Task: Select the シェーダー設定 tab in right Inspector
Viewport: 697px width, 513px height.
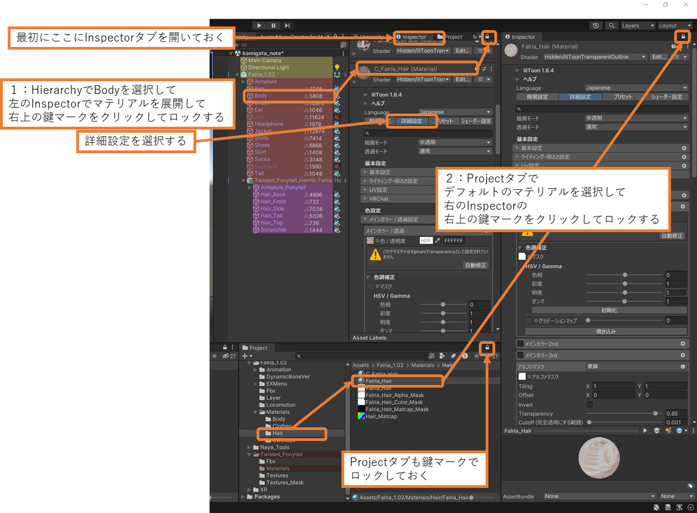Action: [x=667, y=97]
